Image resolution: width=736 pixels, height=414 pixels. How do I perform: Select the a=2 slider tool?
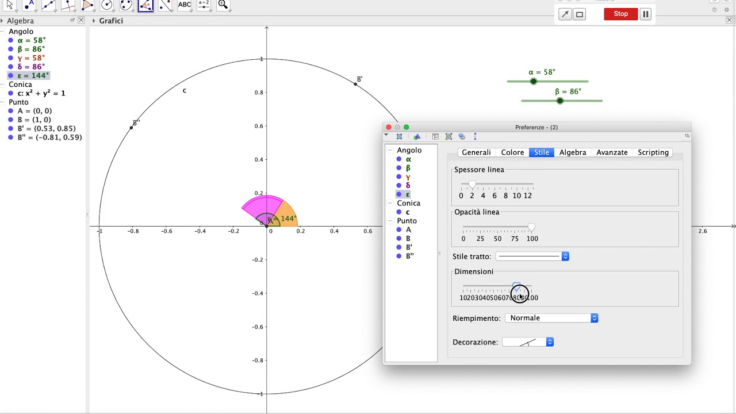pyautogui.click(x=204, y=5)
